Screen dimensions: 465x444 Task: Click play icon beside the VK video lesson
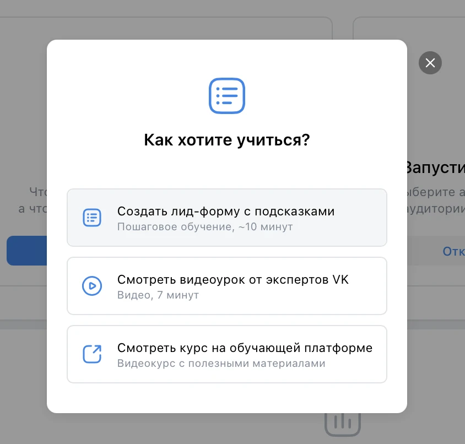click(92, 285)
